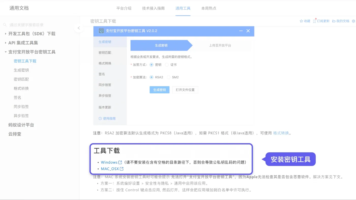The image size is (356, 200).
Task: Click 收藏 to favorite this page
Action: tap(307, 21)
